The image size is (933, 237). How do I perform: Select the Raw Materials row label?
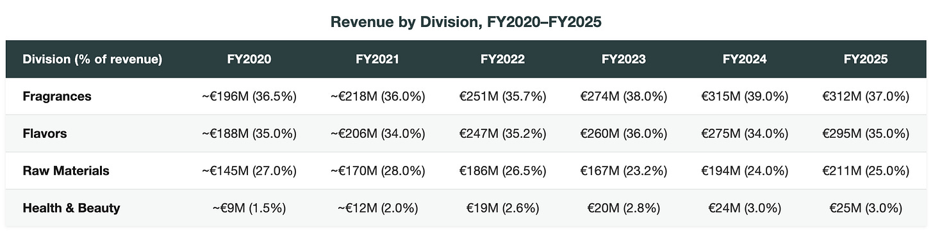(66, 171)
